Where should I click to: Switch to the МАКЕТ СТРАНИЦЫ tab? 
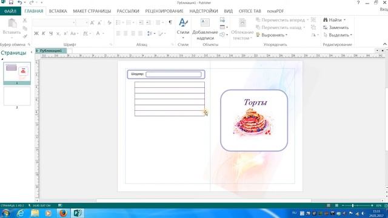(x=92, y=11)
